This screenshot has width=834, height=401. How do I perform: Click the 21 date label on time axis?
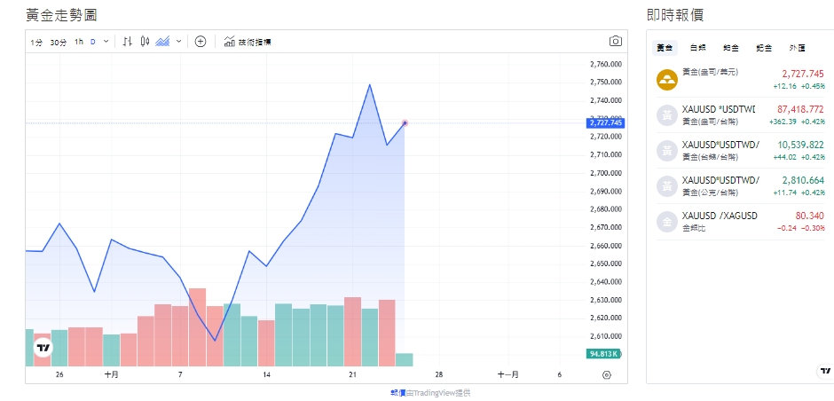[x=352, y=374]
